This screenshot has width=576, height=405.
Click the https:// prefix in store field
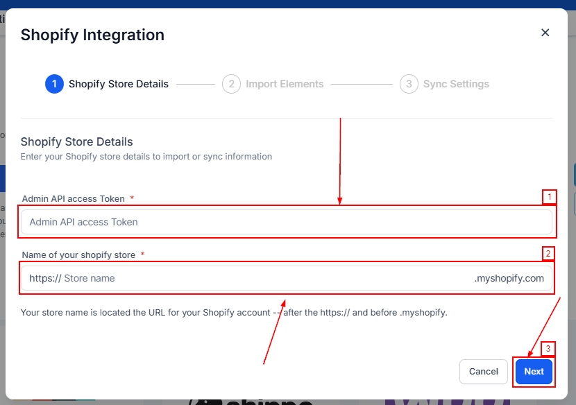point(45,278)
